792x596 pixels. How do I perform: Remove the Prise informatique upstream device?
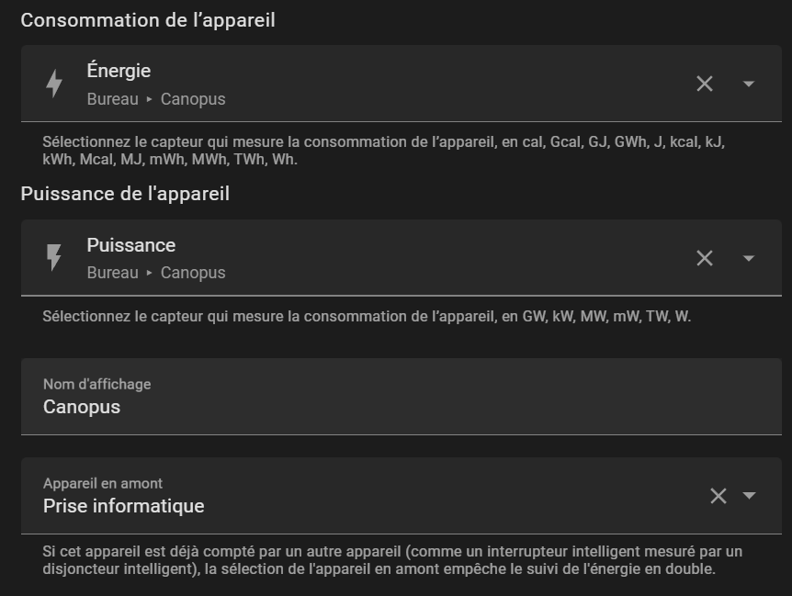coord(718,496)
